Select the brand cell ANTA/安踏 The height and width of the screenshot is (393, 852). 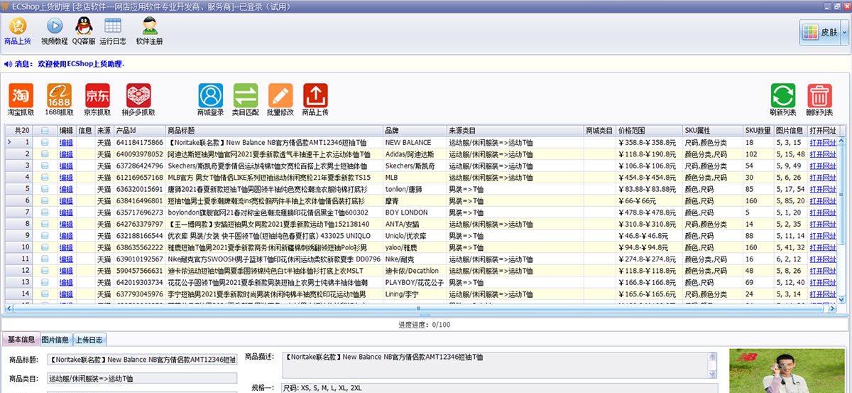tap(415, 224)
